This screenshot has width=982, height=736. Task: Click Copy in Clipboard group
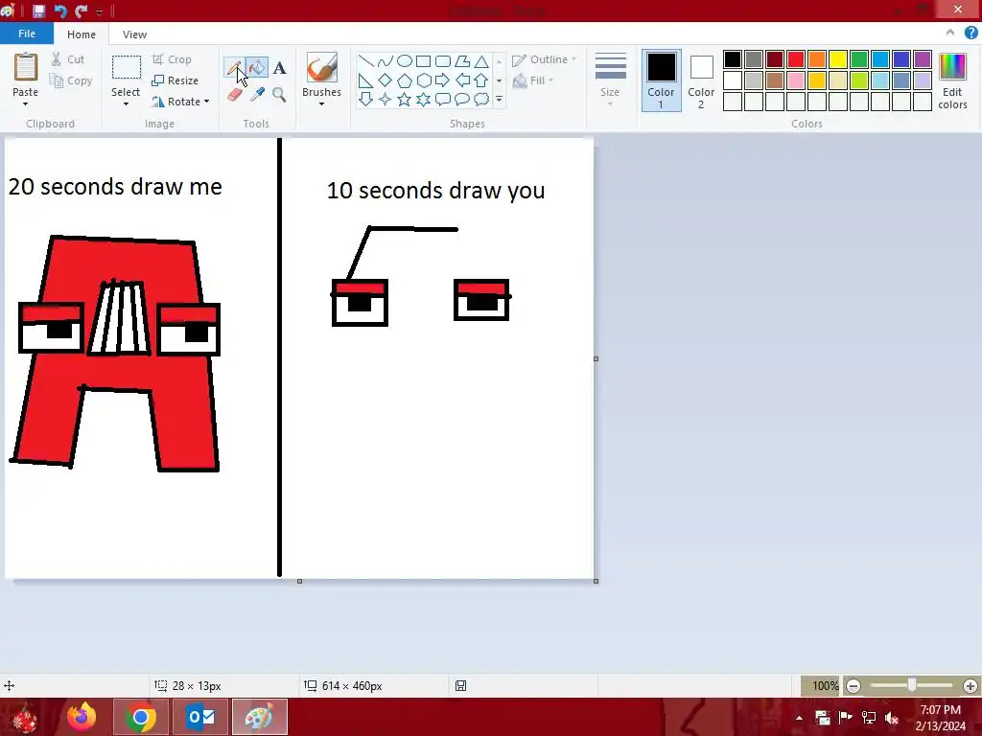click(x=71, y=80)
